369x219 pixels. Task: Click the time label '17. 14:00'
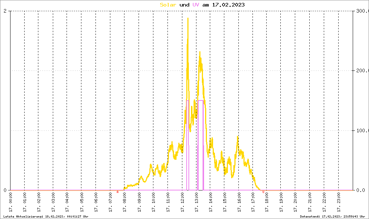coord(211,202)
